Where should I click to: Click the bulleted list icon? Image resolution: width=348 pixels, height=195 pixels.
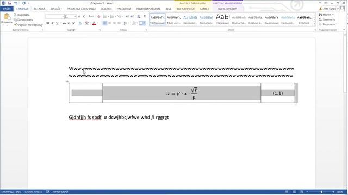(x=105, y=17)
